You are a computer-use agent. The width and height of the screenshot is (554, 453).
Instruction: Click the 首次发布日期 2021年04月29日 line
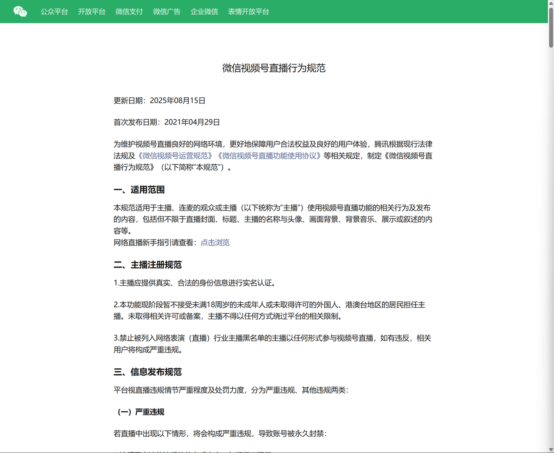[x=167, y=122]
